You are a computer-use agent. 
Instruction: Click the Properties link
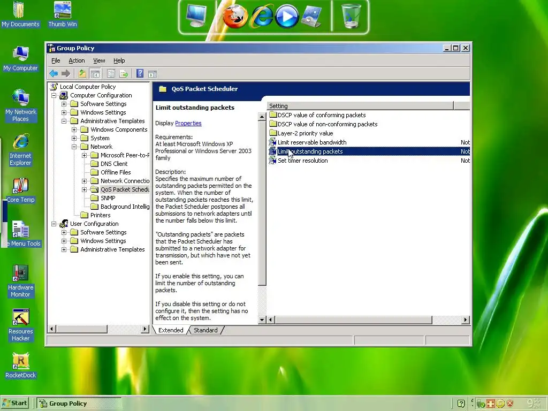click(x=188, y=123)
